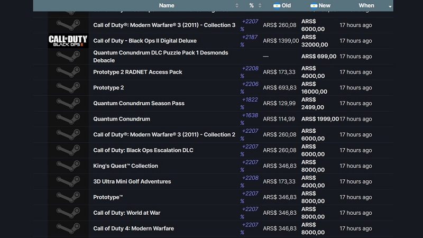
Task: Click Steam logo icon beside Call of Duty: World at War
Action: (x=68, y=213)
